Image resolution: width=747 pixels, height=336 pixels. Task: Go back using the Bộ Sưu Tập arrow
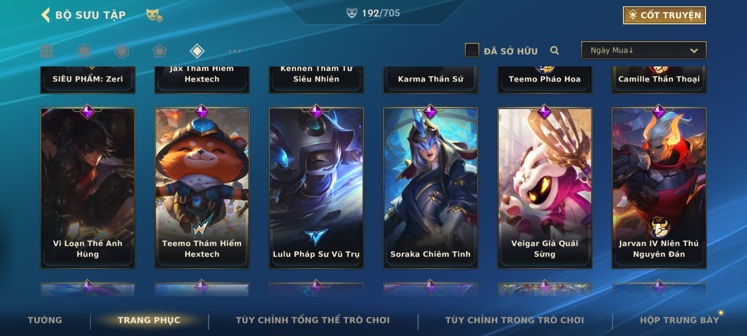[45, 15]
